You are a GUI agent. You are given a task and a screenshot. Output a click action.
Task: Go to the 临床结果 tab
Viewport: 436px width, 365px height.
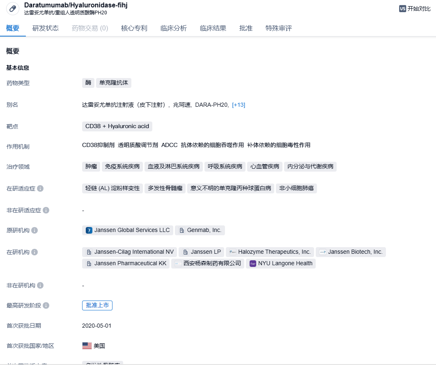[213, 28]
